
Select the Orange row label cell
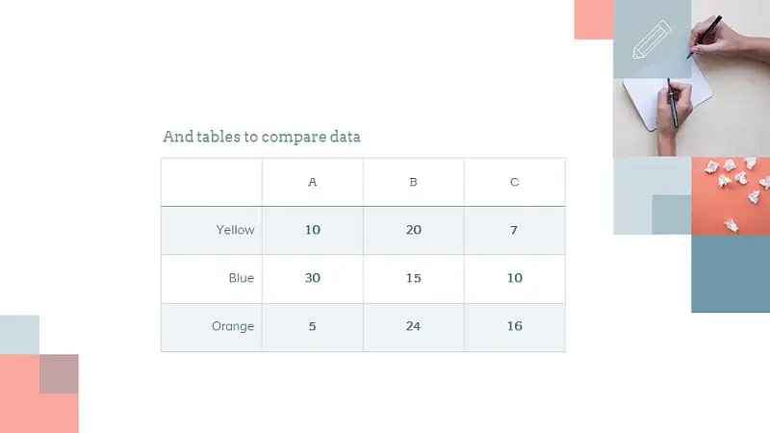[x=212, y=327]
